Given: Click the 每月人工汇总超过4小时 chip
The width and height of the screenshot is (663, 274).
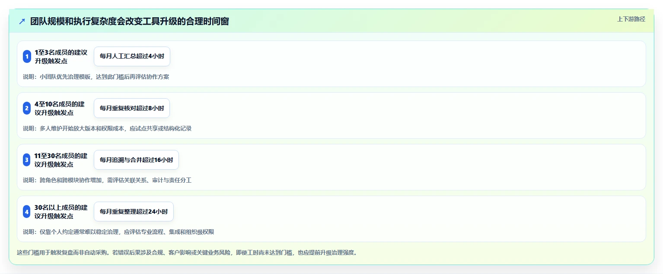Looking at the screenshot, I should 132,56.
